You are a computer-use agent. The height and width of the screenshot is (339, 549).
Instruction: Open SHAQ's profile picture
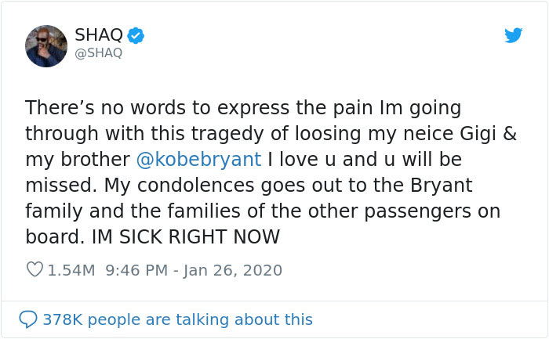(x=46, y=46)
